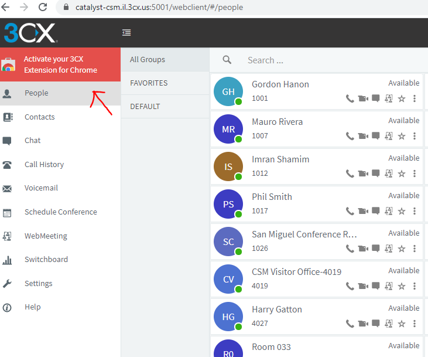This screenshot has height=357, width=428.
Task: Favorite Imran Shamim with star
Action: pyautogui.click(x=402, y=174)
